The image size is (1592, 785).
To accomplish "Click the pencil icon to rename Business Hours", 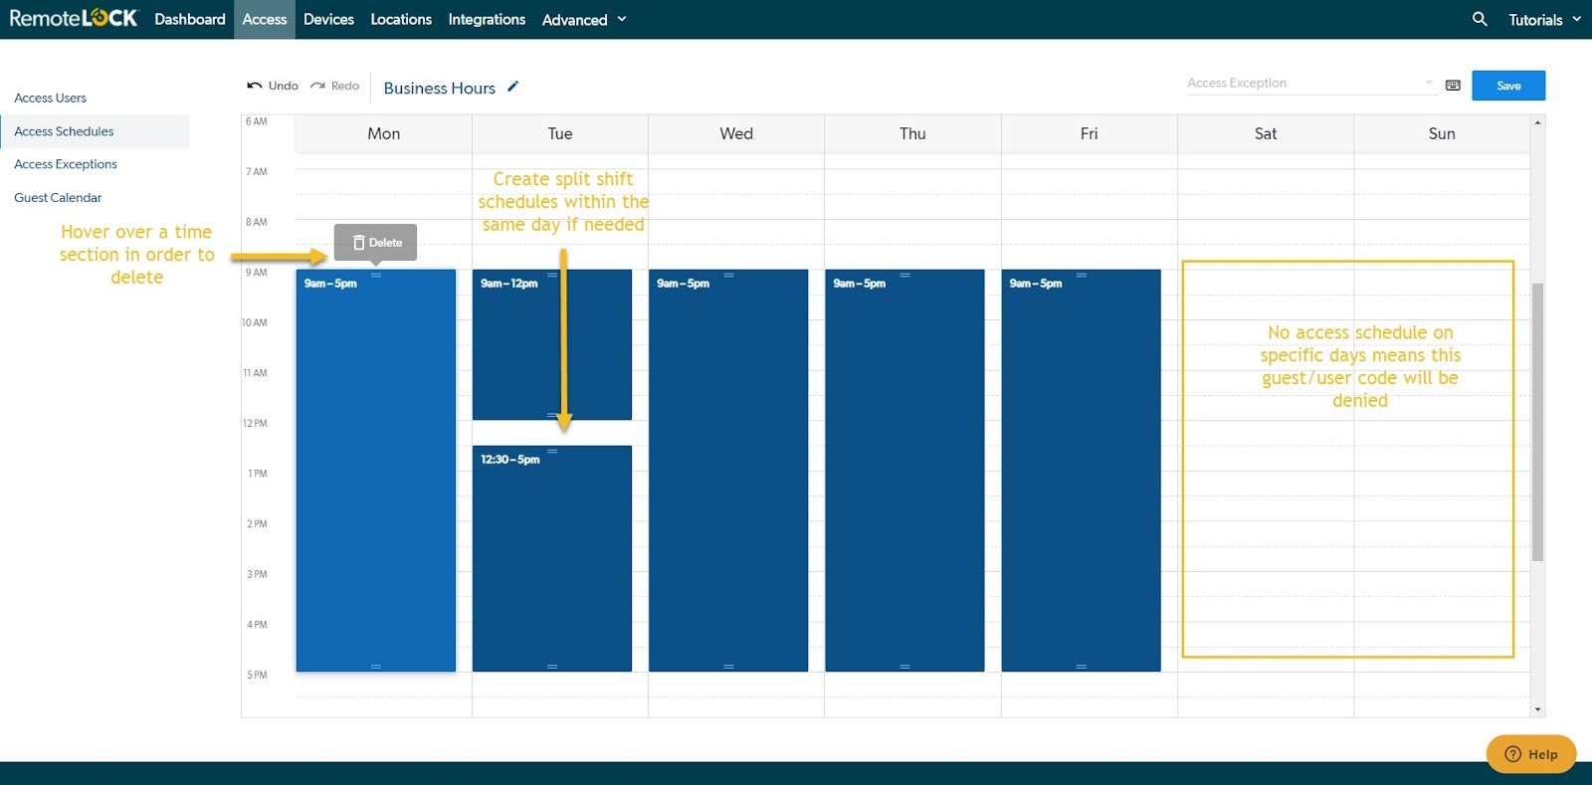I will point(513,87).
